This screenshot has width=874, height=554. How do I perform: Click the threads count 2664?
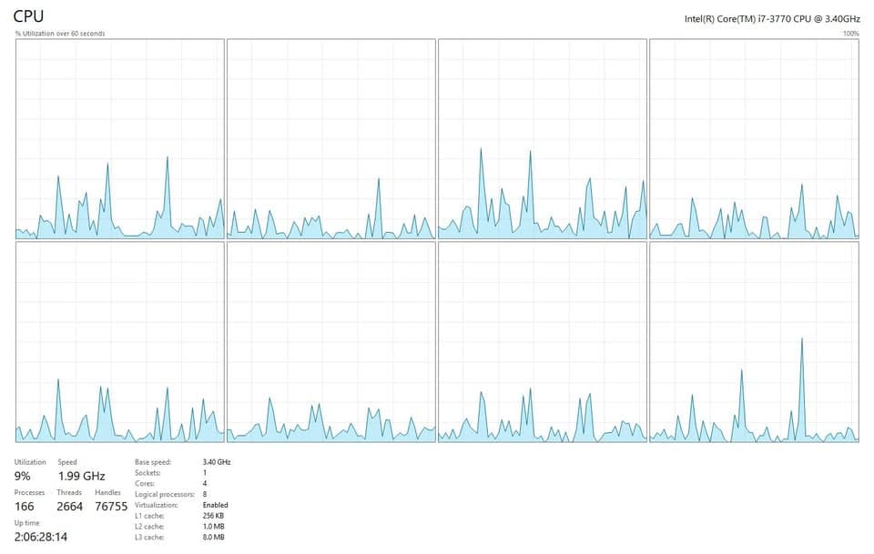tap(71, 506)
